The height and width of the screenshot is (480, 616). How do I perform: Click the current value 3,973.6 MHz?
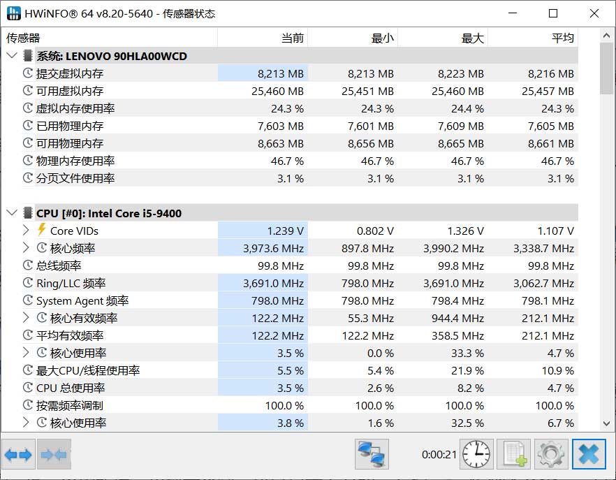pyautogui.click(x=274, y=248)
